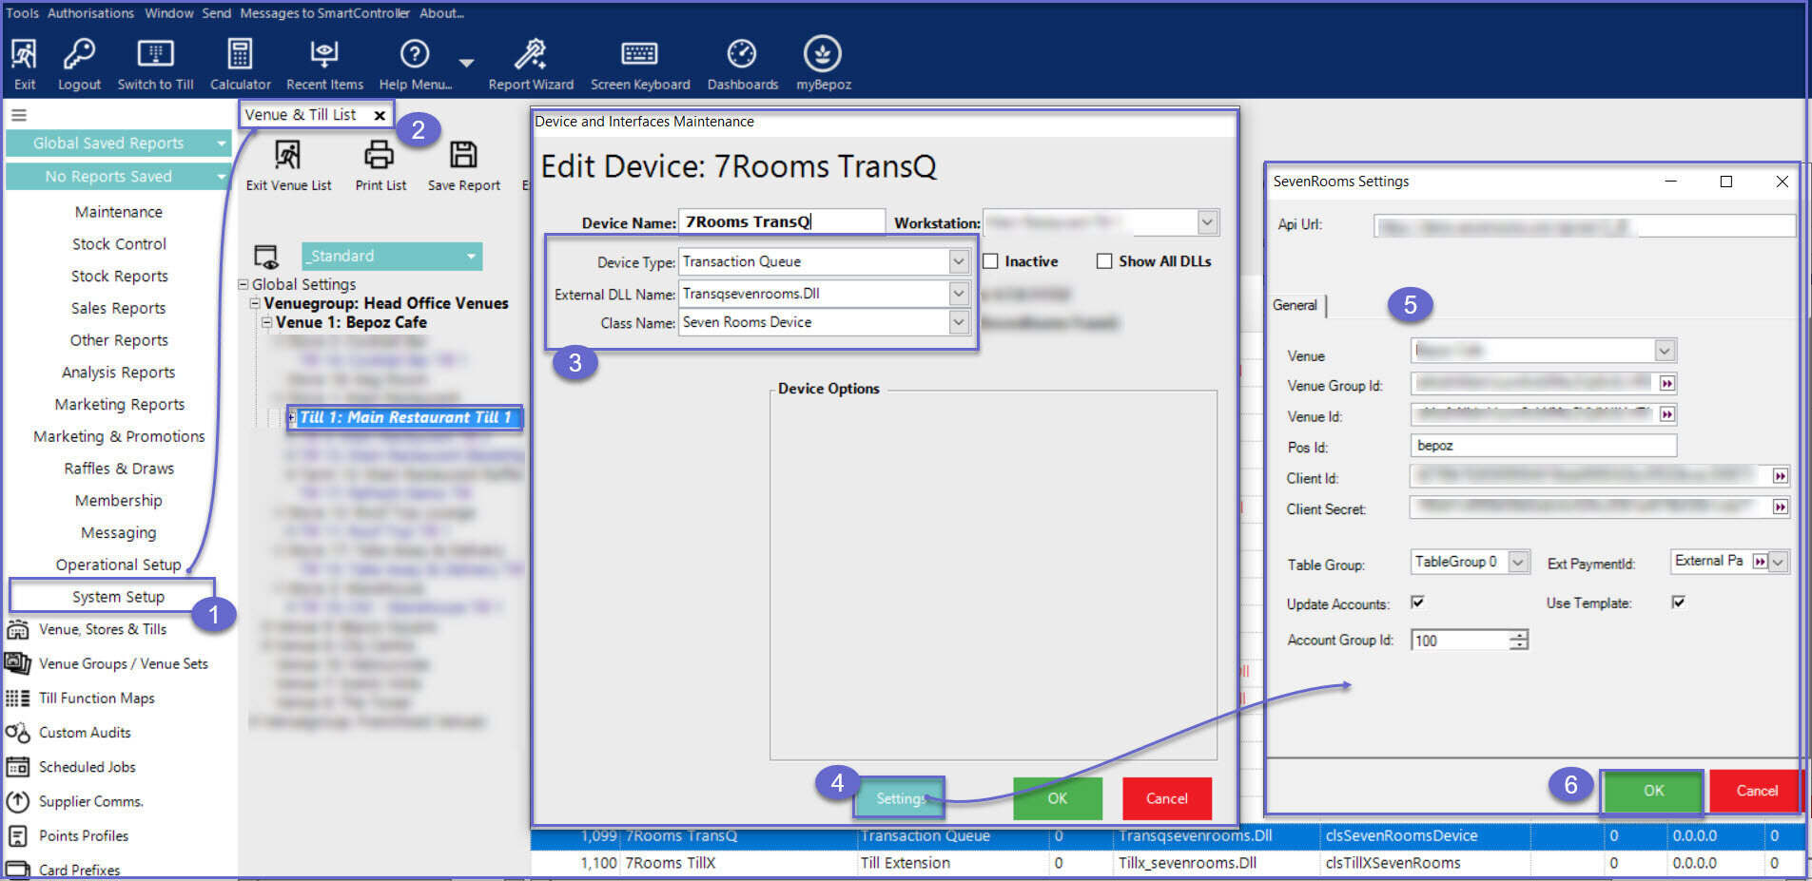Click the Account Group Id spinner

coord(1518,641)
